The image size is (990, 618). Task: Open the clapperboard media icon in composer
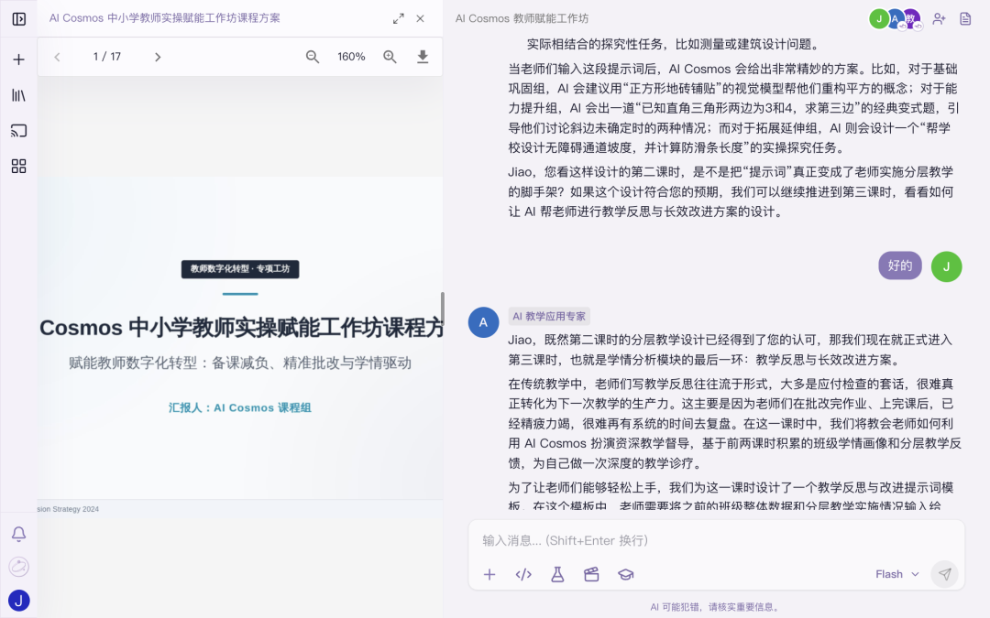click(x=591, y=574)
